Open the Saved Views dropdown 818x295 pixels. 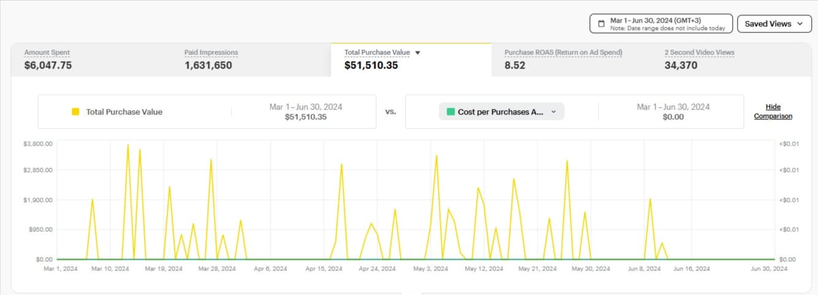coord(774,24)
